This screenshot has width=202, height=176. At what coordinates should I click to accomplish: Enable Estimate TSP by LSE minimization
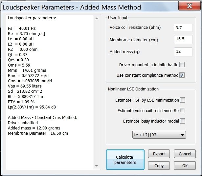click(183, 100)
